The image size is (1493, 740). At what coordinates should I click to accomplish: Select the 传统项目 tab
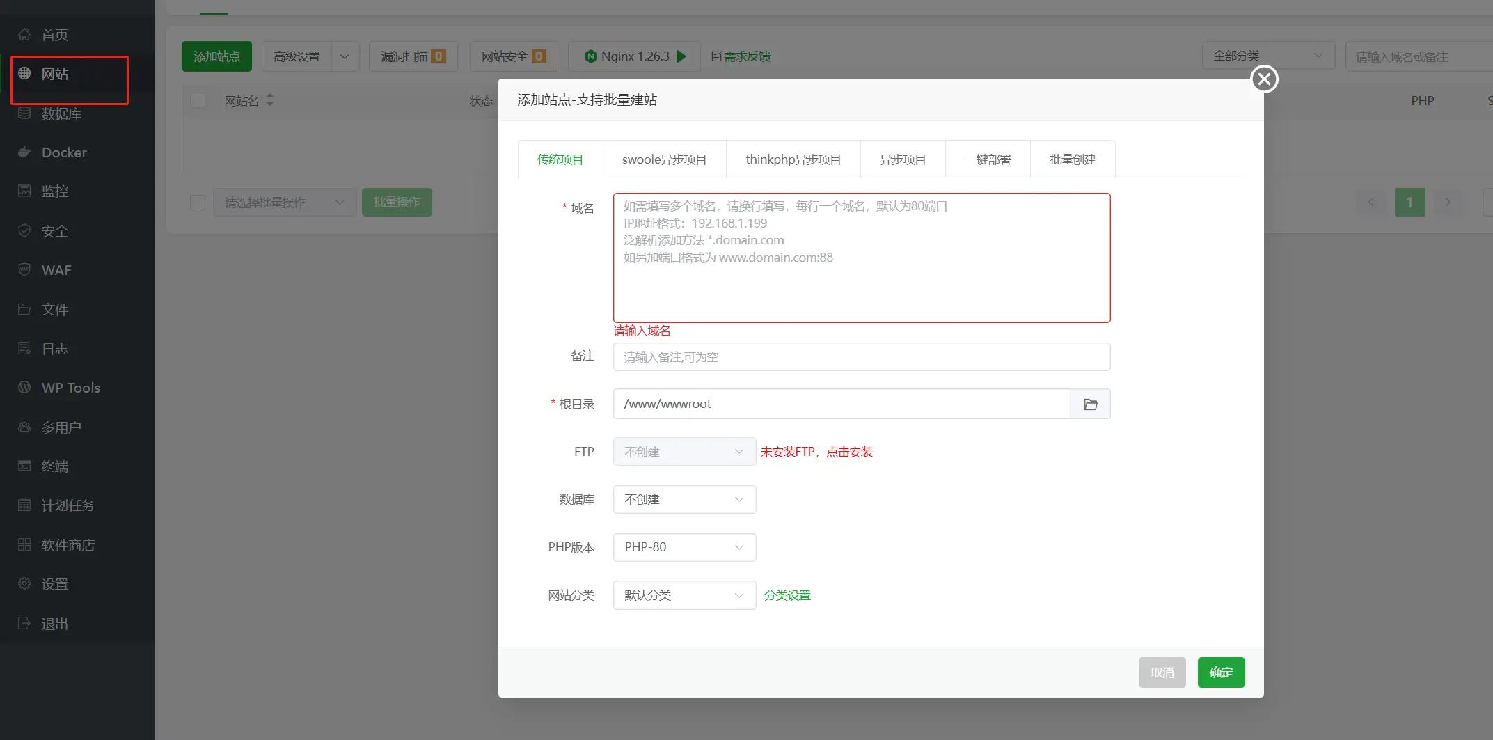point(560,159)
